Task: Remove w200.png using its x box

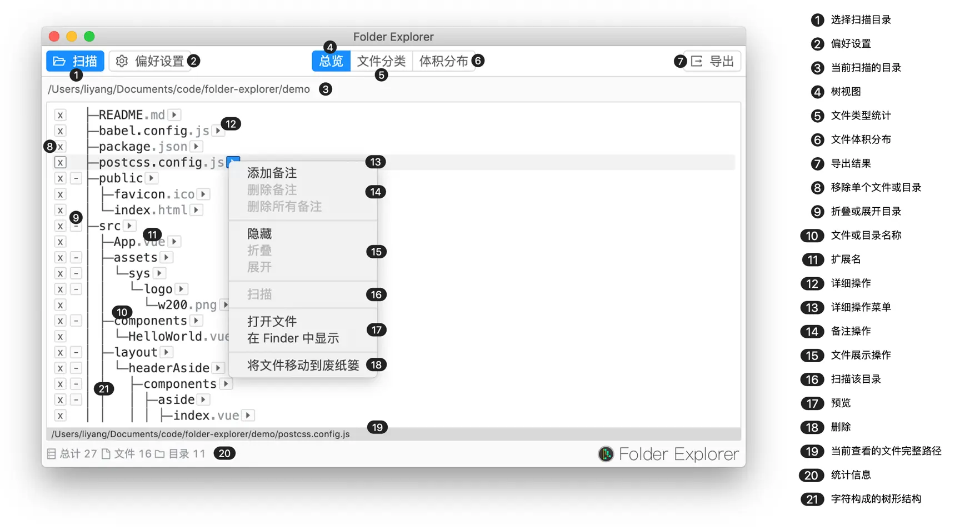Action: [x=60, y=305]
